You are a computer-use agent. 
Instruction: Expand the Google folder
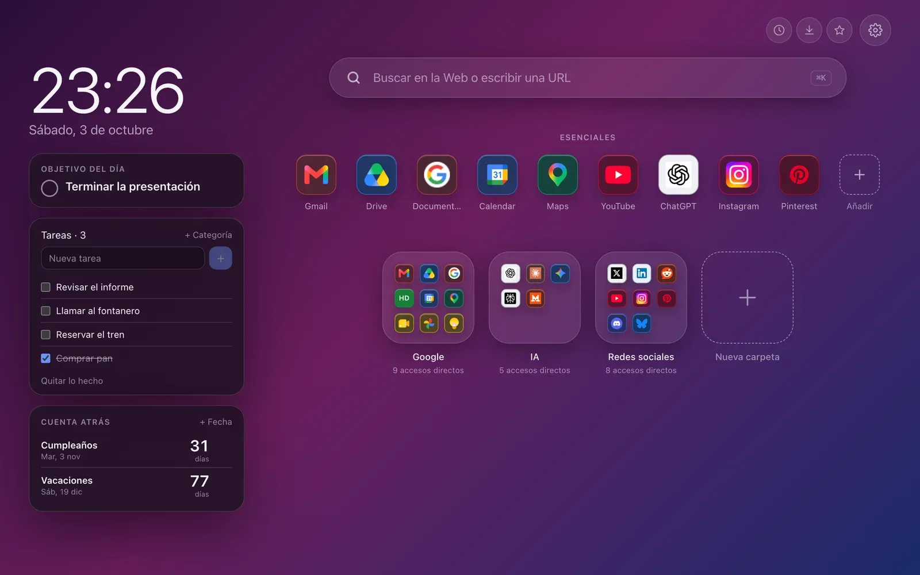[x=428, y=298]
